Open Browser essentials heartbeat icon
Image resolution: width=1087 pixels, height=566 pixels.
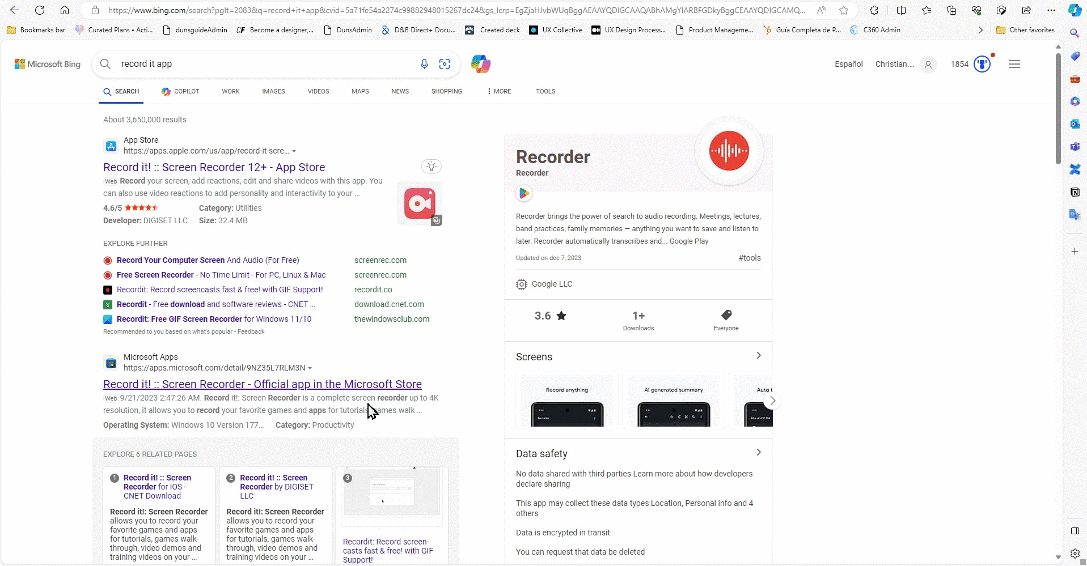pos(976,10)
